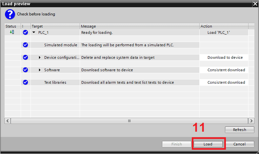
Task: Open the Software Consistent download action dropdown
Action: (x=226, y=70)
